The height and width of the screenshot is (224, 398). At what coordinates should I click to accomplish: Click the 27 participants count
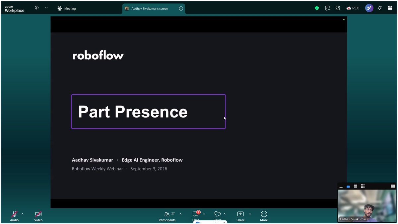pyautogui.click(x=173, y=214)
